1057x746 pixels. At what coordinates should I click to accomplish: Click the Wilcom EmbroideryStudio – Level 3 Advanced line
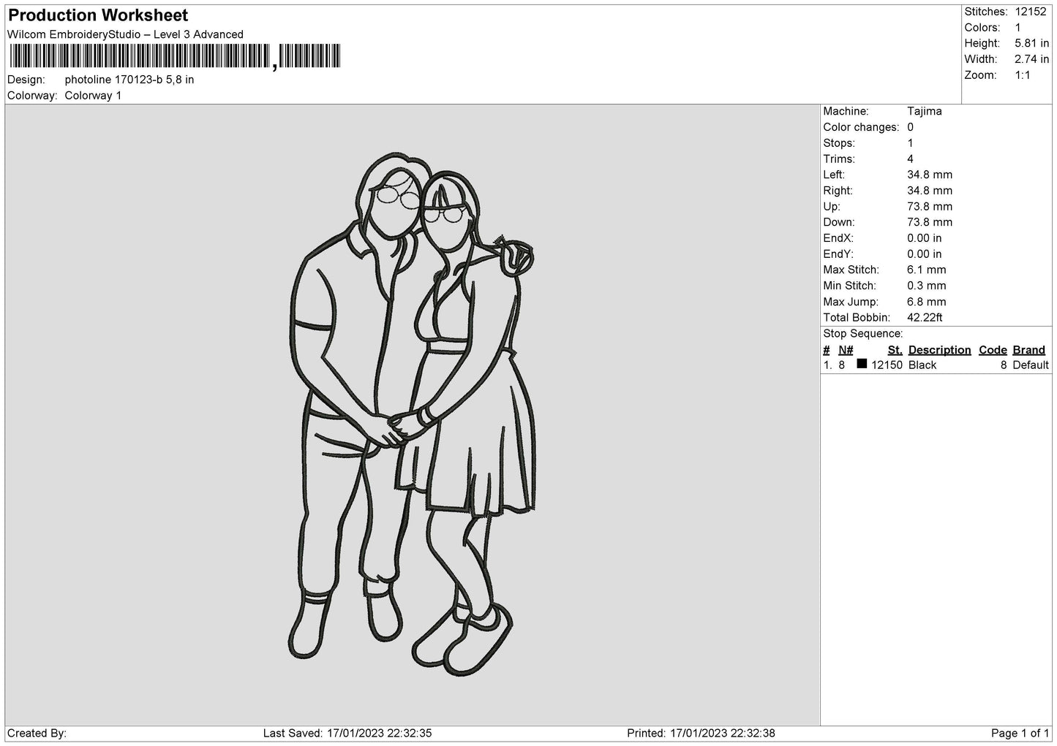click(125, 34)
